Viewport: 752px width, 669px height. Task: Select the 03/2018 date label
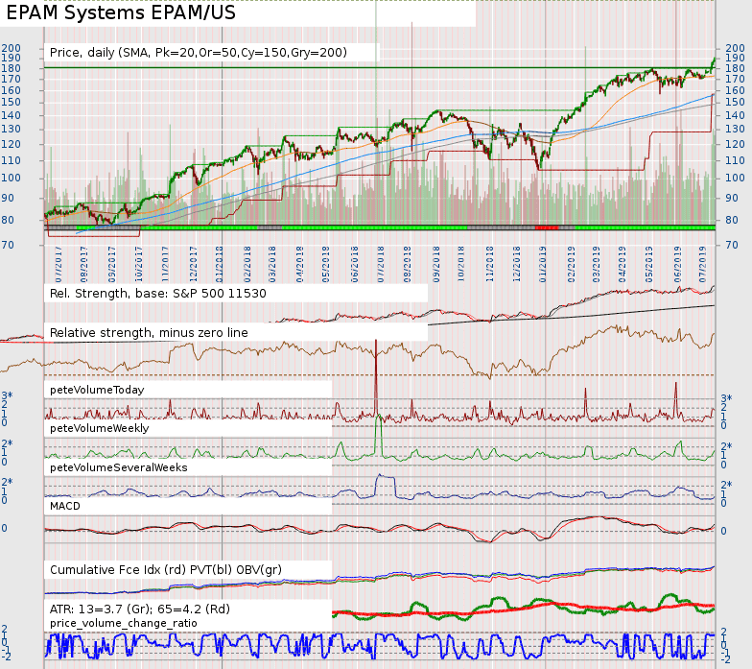(272, 265)
